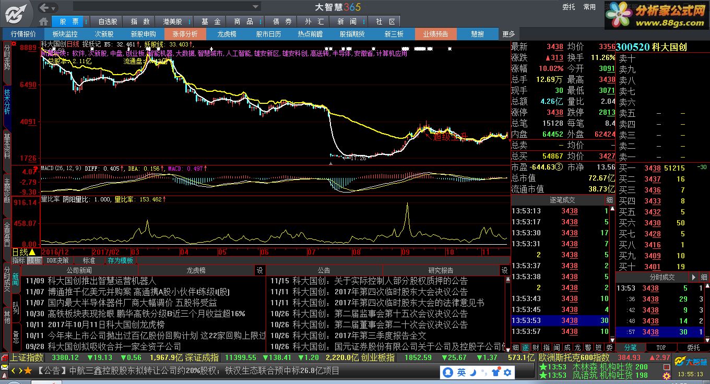
Task: Switch to the TOP tab at bottom right
Action: click(x=661, y=347)
